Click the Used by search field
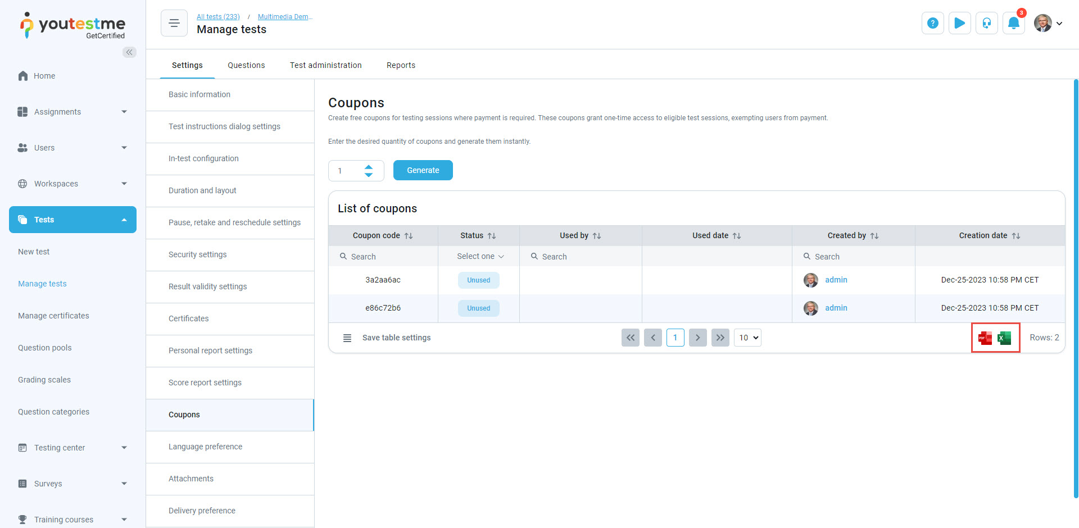The height and width of the screenshot is (528, 1079). tap(581, 257)
